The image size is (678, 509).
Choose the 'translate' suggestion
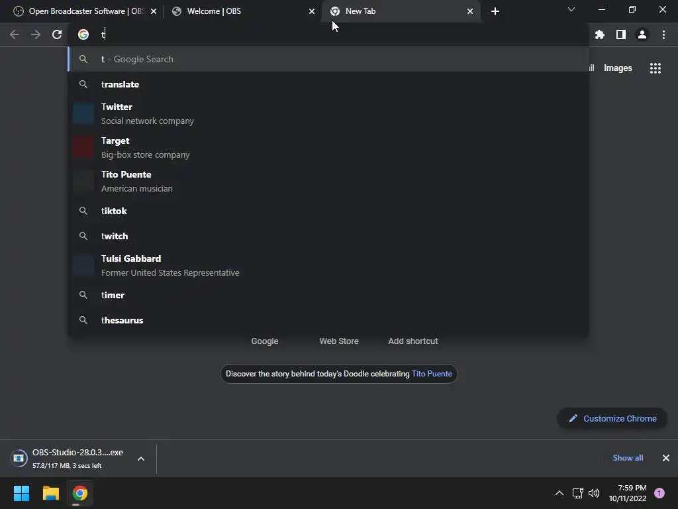pyautogui.click(x=328, y=84)
